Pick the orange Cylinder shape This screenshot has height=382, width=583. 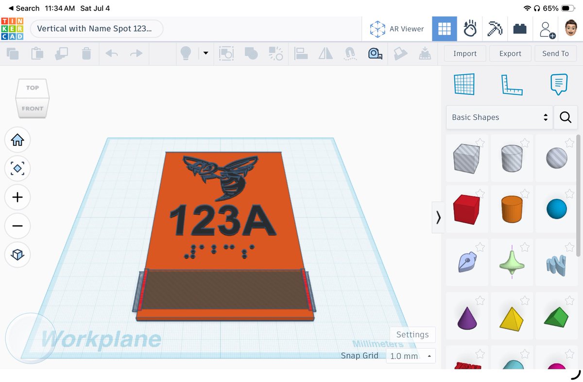512,209
